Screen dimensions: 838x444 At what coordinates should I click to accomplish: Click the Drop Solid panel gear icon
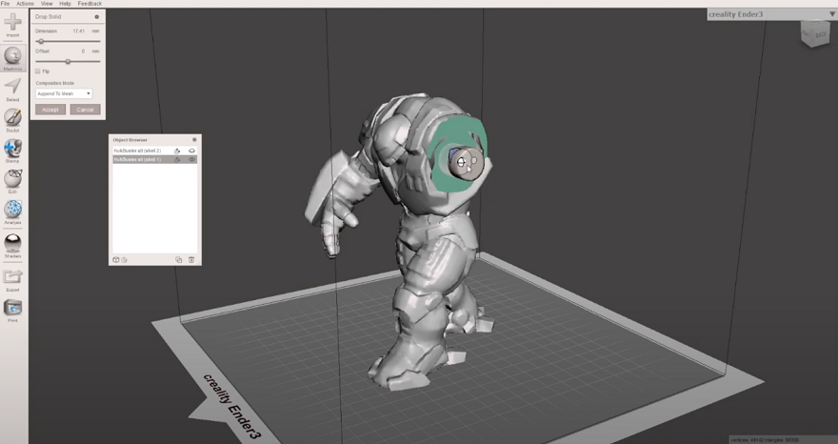coord(97,16)
